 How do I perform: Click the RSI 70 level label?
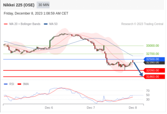point(148,91)
